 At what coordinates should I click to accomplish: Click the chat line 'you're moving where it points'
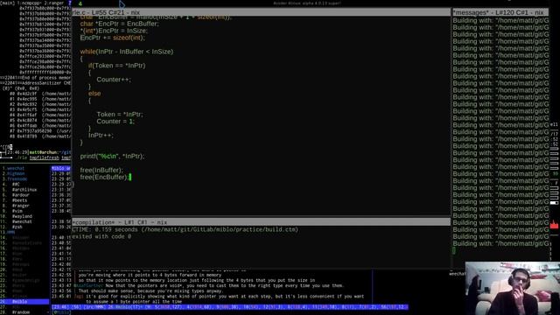[150, 275]
